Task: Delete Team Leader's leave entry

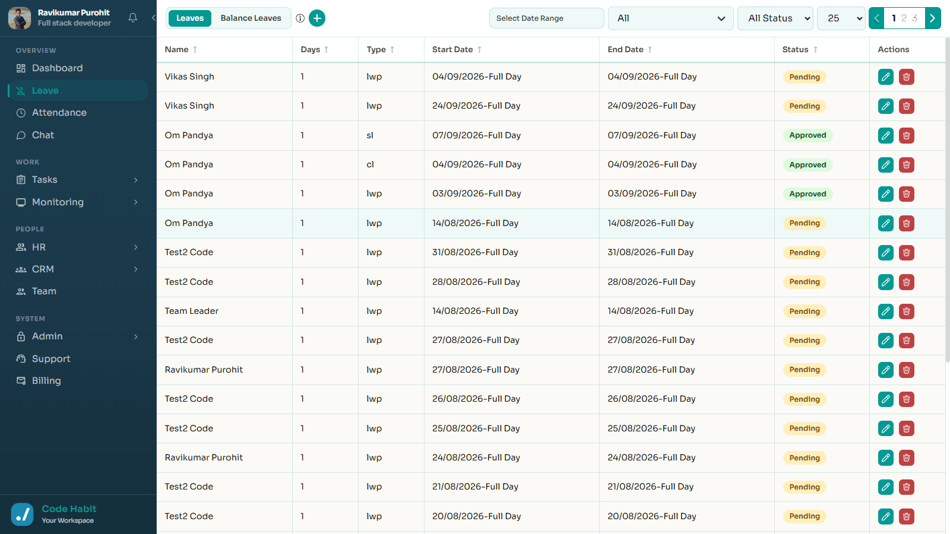Action: tap(907, 311)
